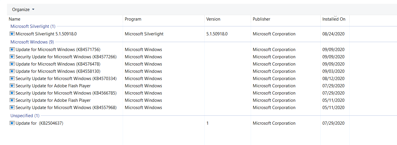Viewport: 397px width, 145px height.
Task: Collapse the Microsoft Windows (9) group header
Action: click(x=32, y=42)
